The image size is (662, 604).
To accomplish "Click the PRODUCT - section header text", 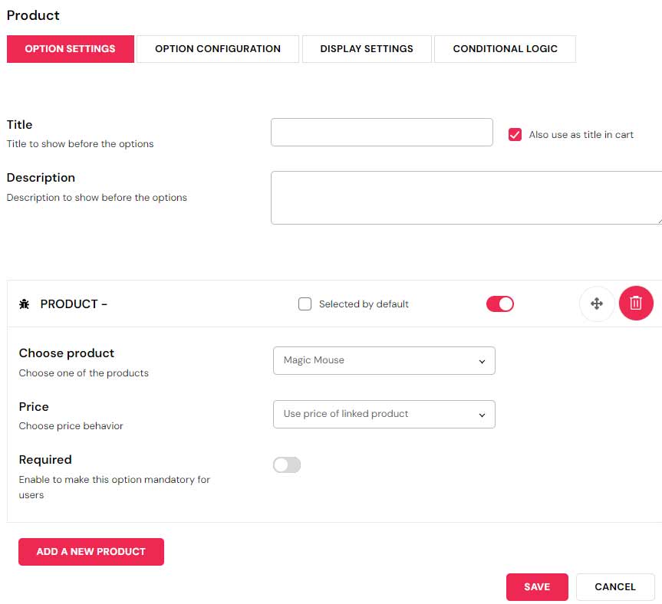I will [x=74, y=304].
